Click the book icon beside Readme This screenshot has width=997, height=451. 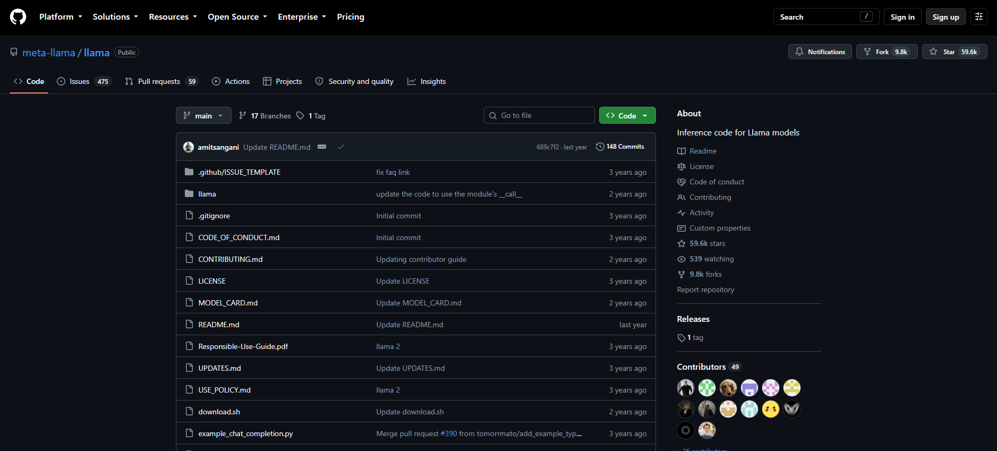(x=681, y=151)
